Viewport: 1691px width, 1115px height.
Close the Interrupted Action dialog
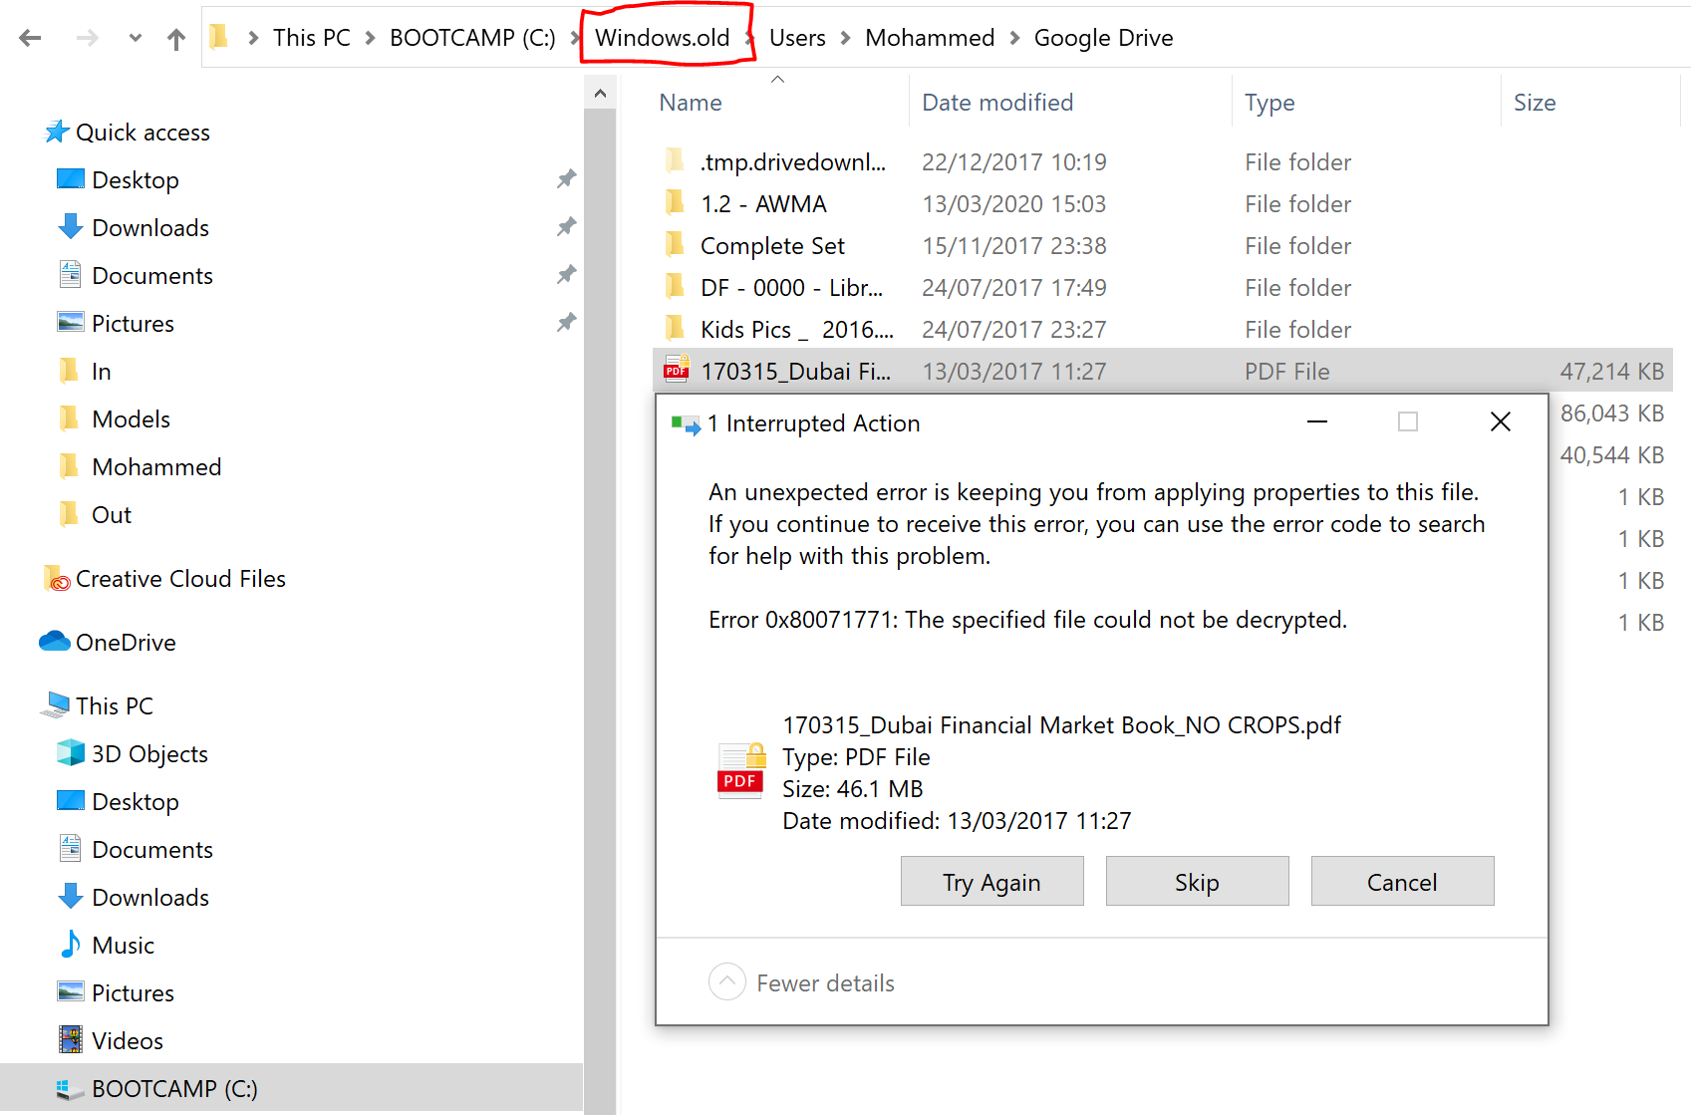(1500, 421)
